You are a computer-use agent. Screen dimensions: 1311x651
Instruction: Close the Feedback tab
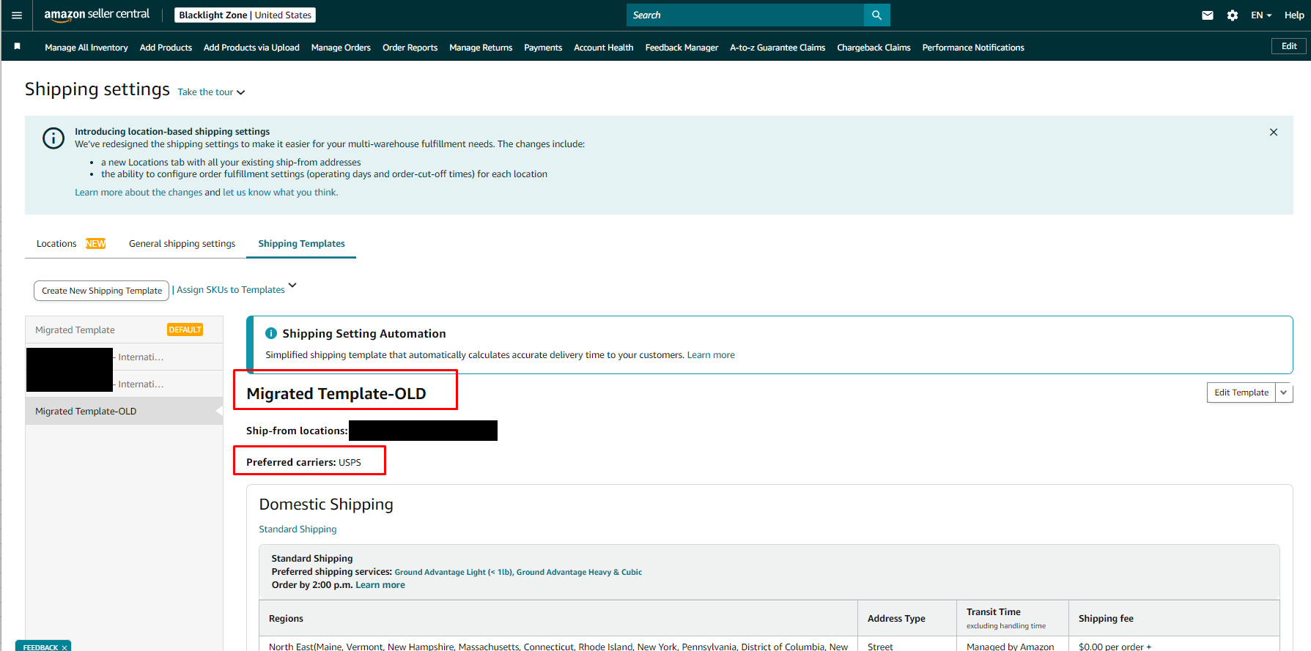pos(64,647)
